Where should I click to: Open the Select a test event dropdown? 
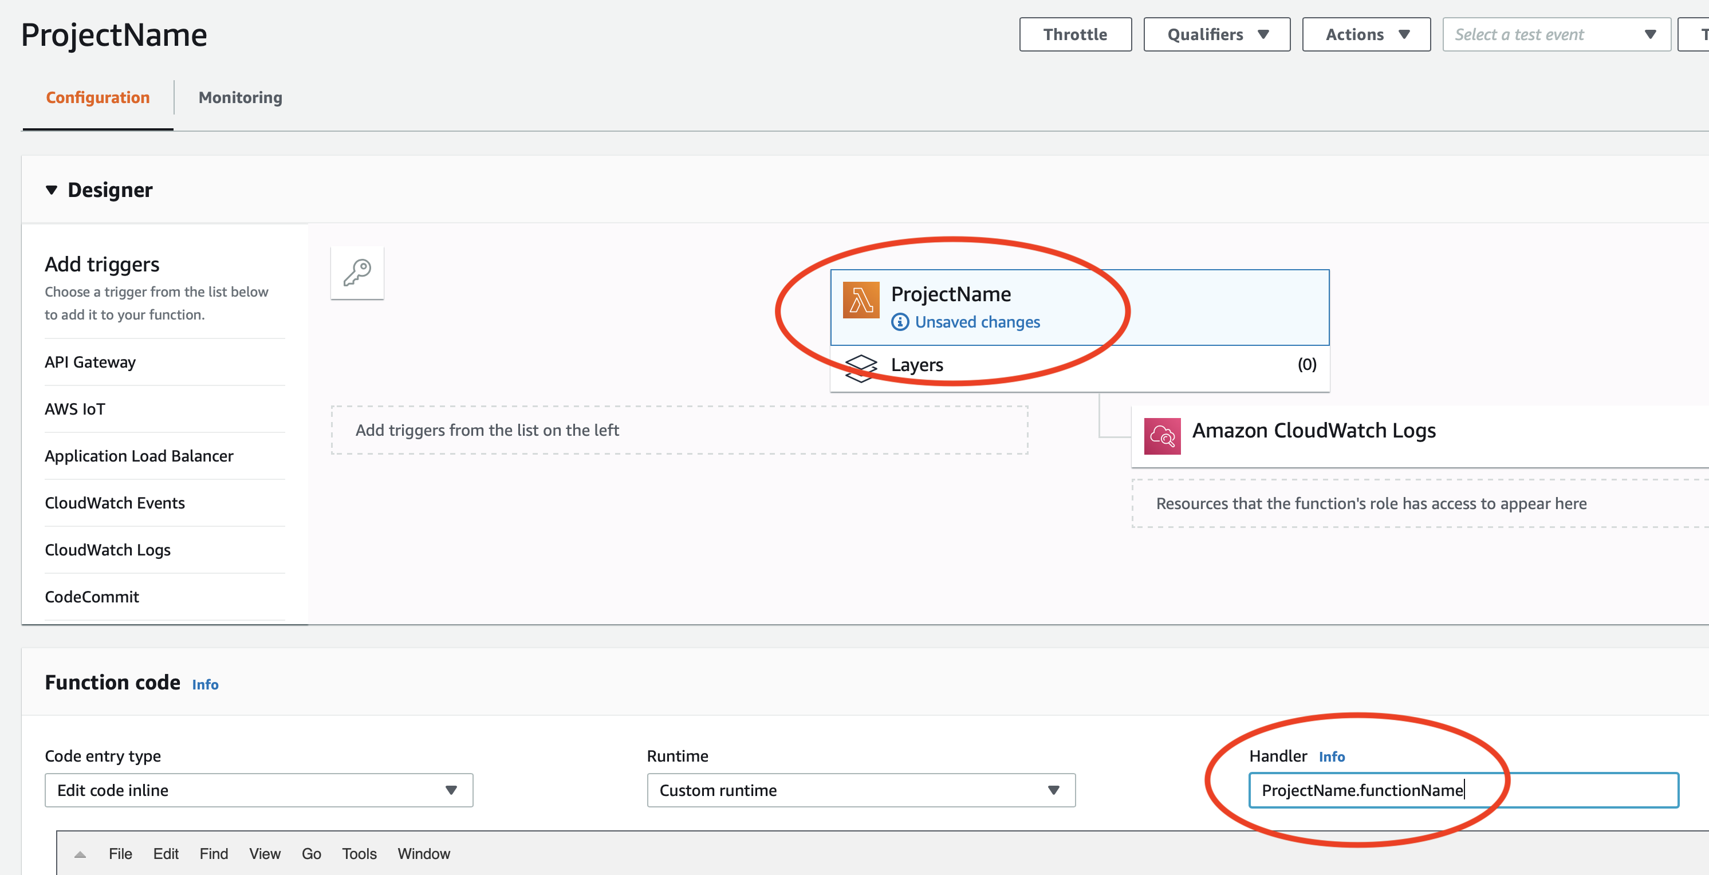[1556, 34]
